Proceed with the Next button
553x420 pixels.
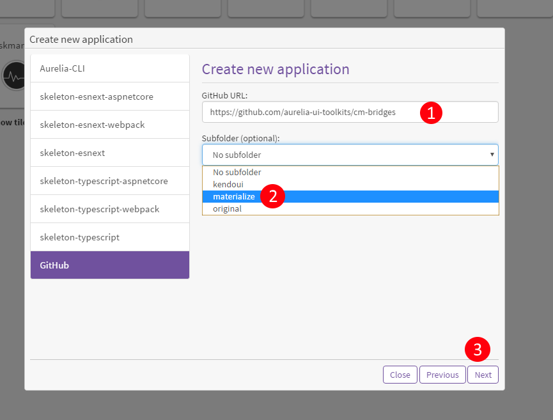483,375
